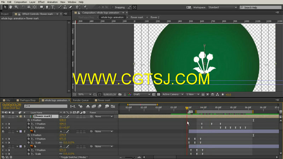Click the viewer current time 0;00;03;28

click(110, 94)
